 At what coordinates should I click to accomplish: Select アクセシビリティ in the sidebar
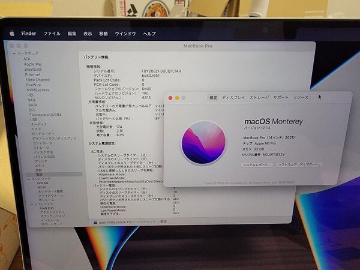pyautogui.click(x=52, y=212)
